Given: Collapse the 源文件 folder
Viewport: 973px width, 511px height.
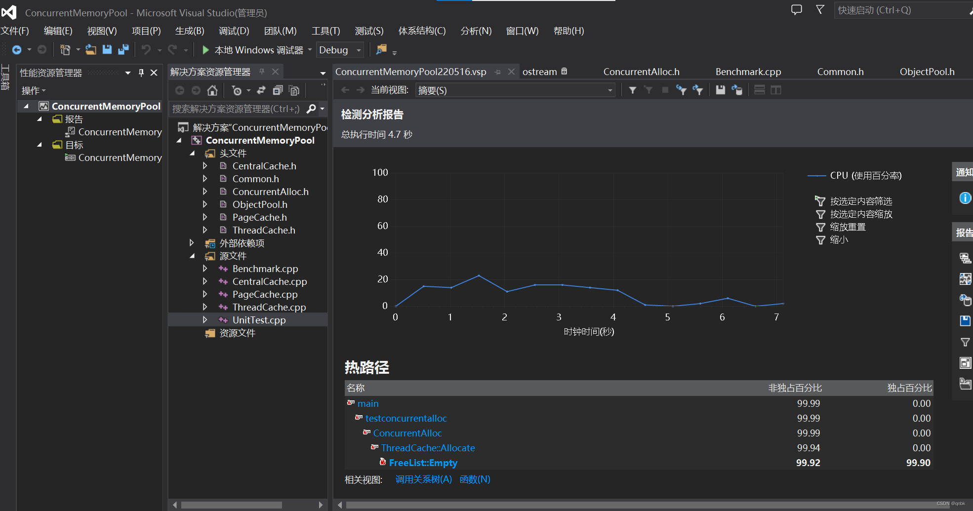Looking at the screenshot, I should [192, 256].
